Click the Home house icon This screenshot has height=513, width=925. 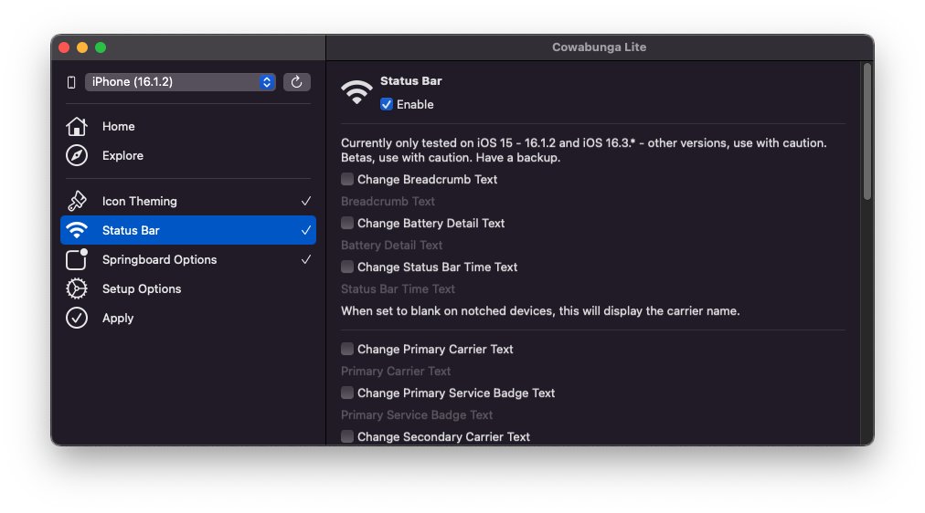(x=77, y=126)
